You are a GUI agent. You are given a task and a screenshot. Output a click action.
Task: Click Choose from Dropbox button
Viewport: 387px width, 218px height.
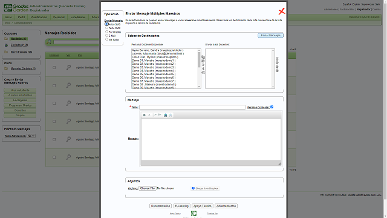coord(205,188)
